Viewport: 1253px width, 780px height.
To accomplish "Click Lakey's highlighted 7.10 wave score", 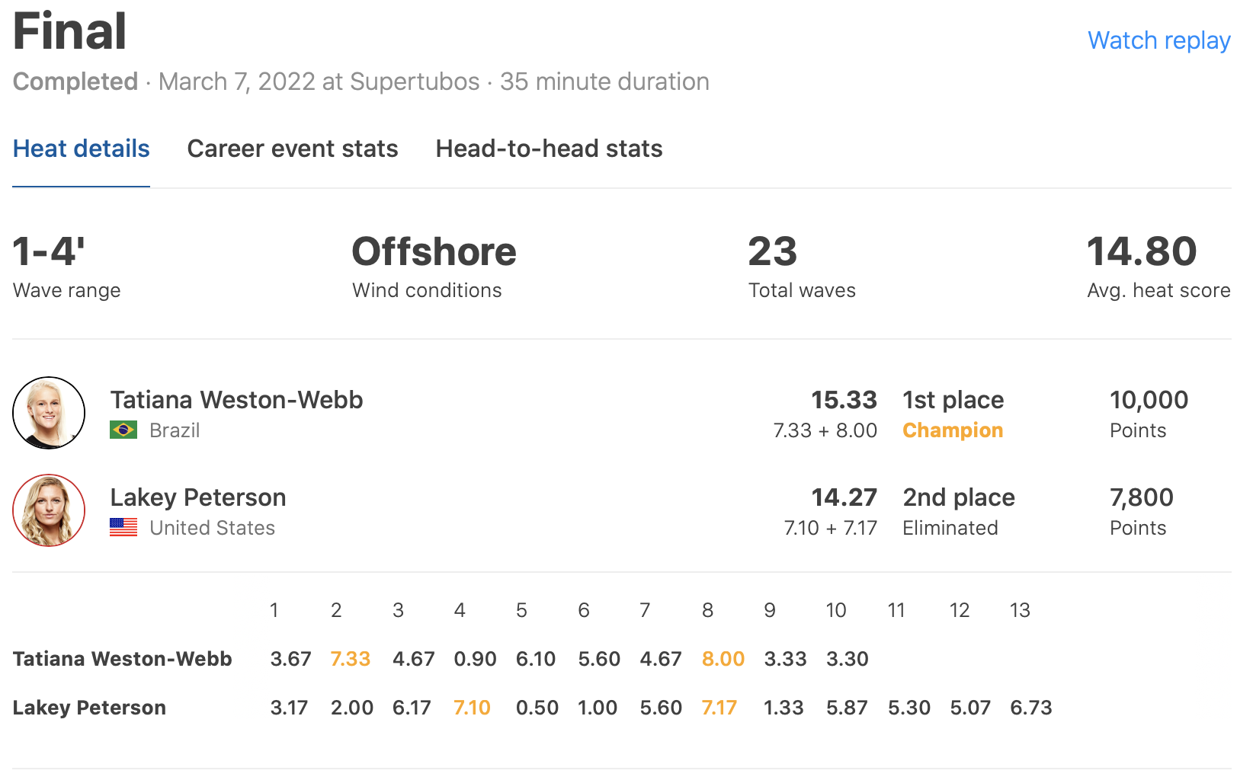I will 472,708.
